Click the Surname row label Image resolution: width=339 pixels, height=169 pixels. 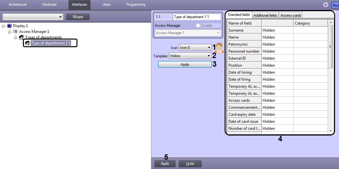tap(244, 30)
